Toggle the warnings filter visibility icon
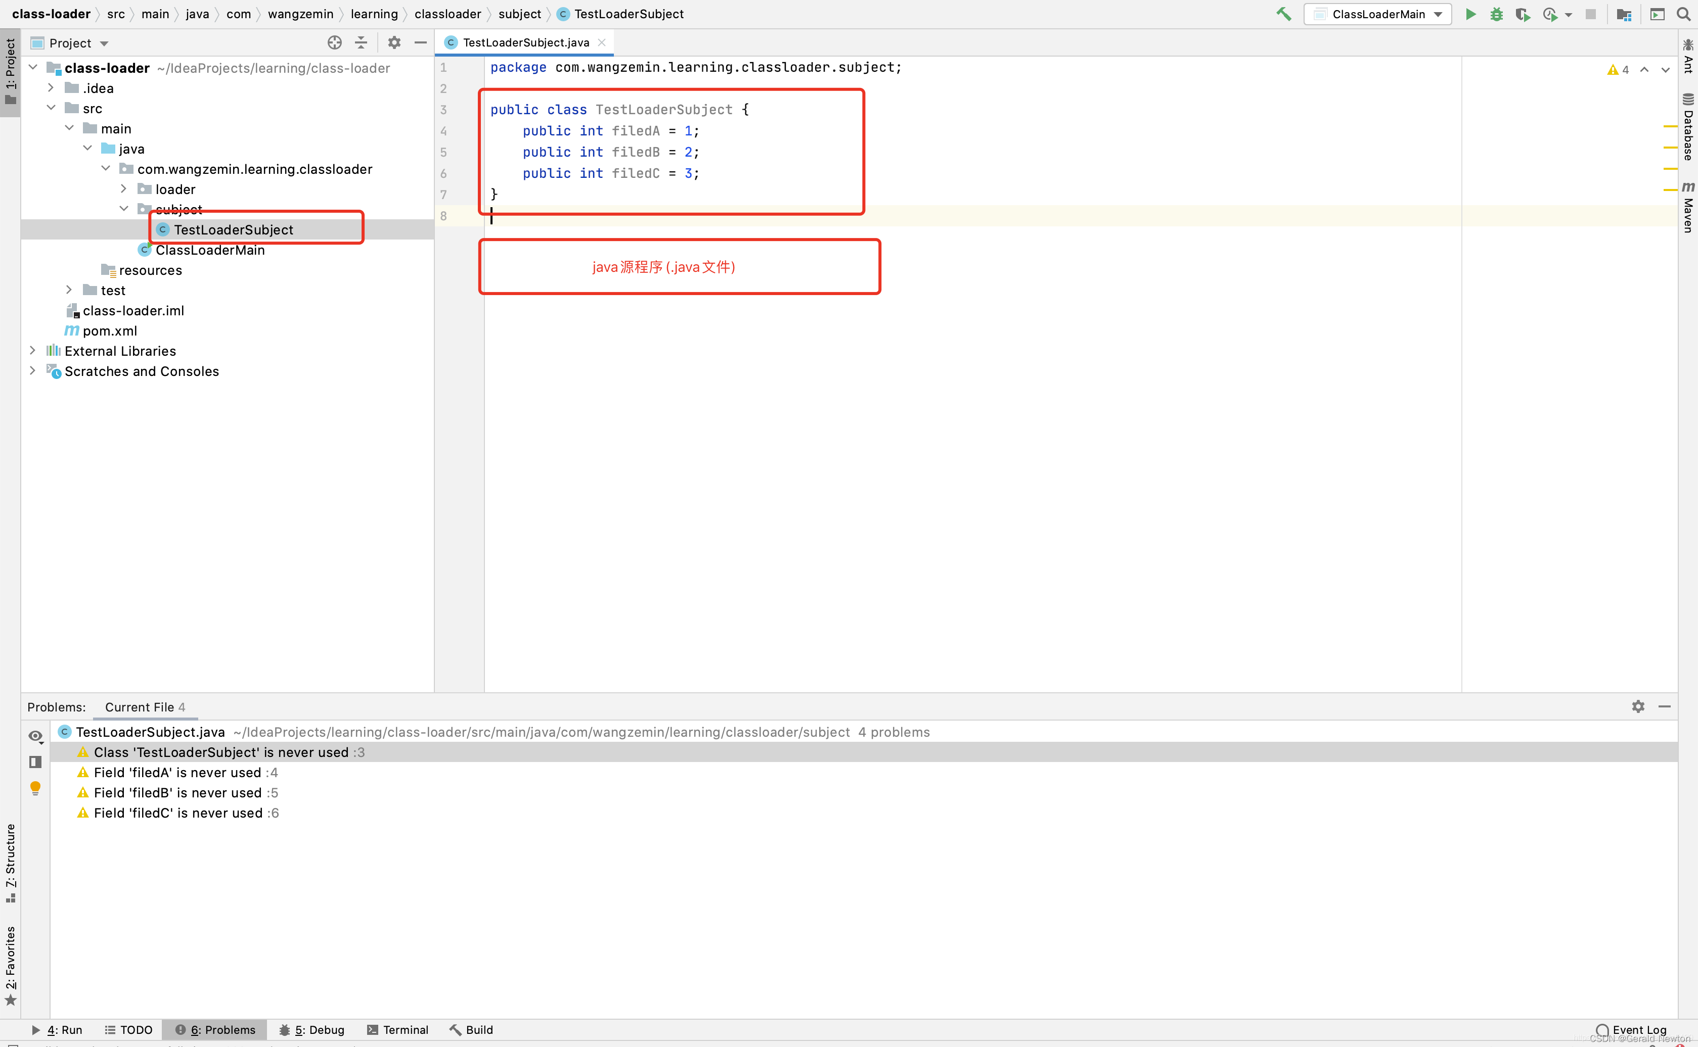Screen dimensions: 1698x1047 pyautogui.click(x=35, y=737)
